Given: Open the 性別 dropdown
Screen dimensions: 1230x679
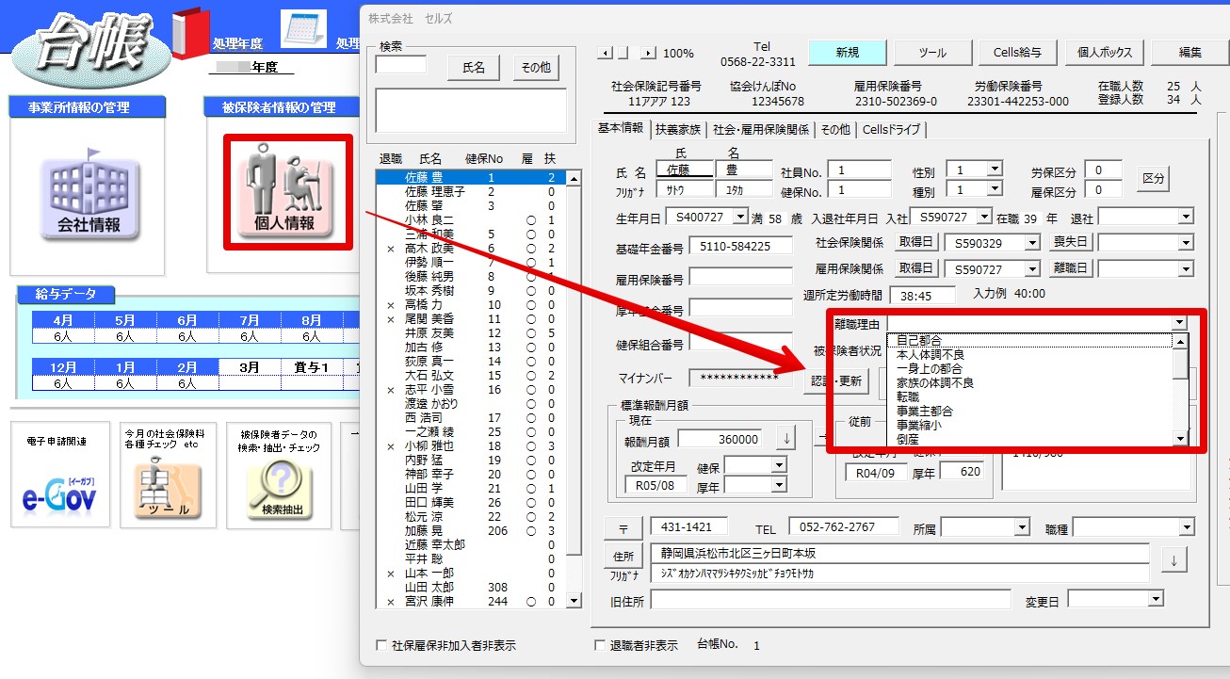Looking at the screenshot, I should pos(995,170).
